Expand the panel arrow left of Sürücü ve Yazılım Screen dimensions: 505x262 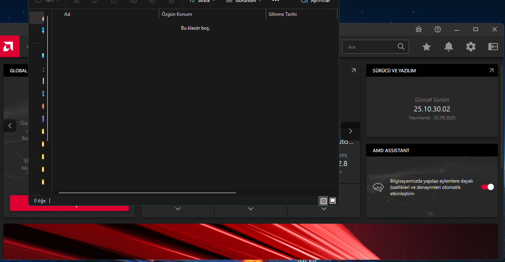pyautogui.click(x=354, y=70)
